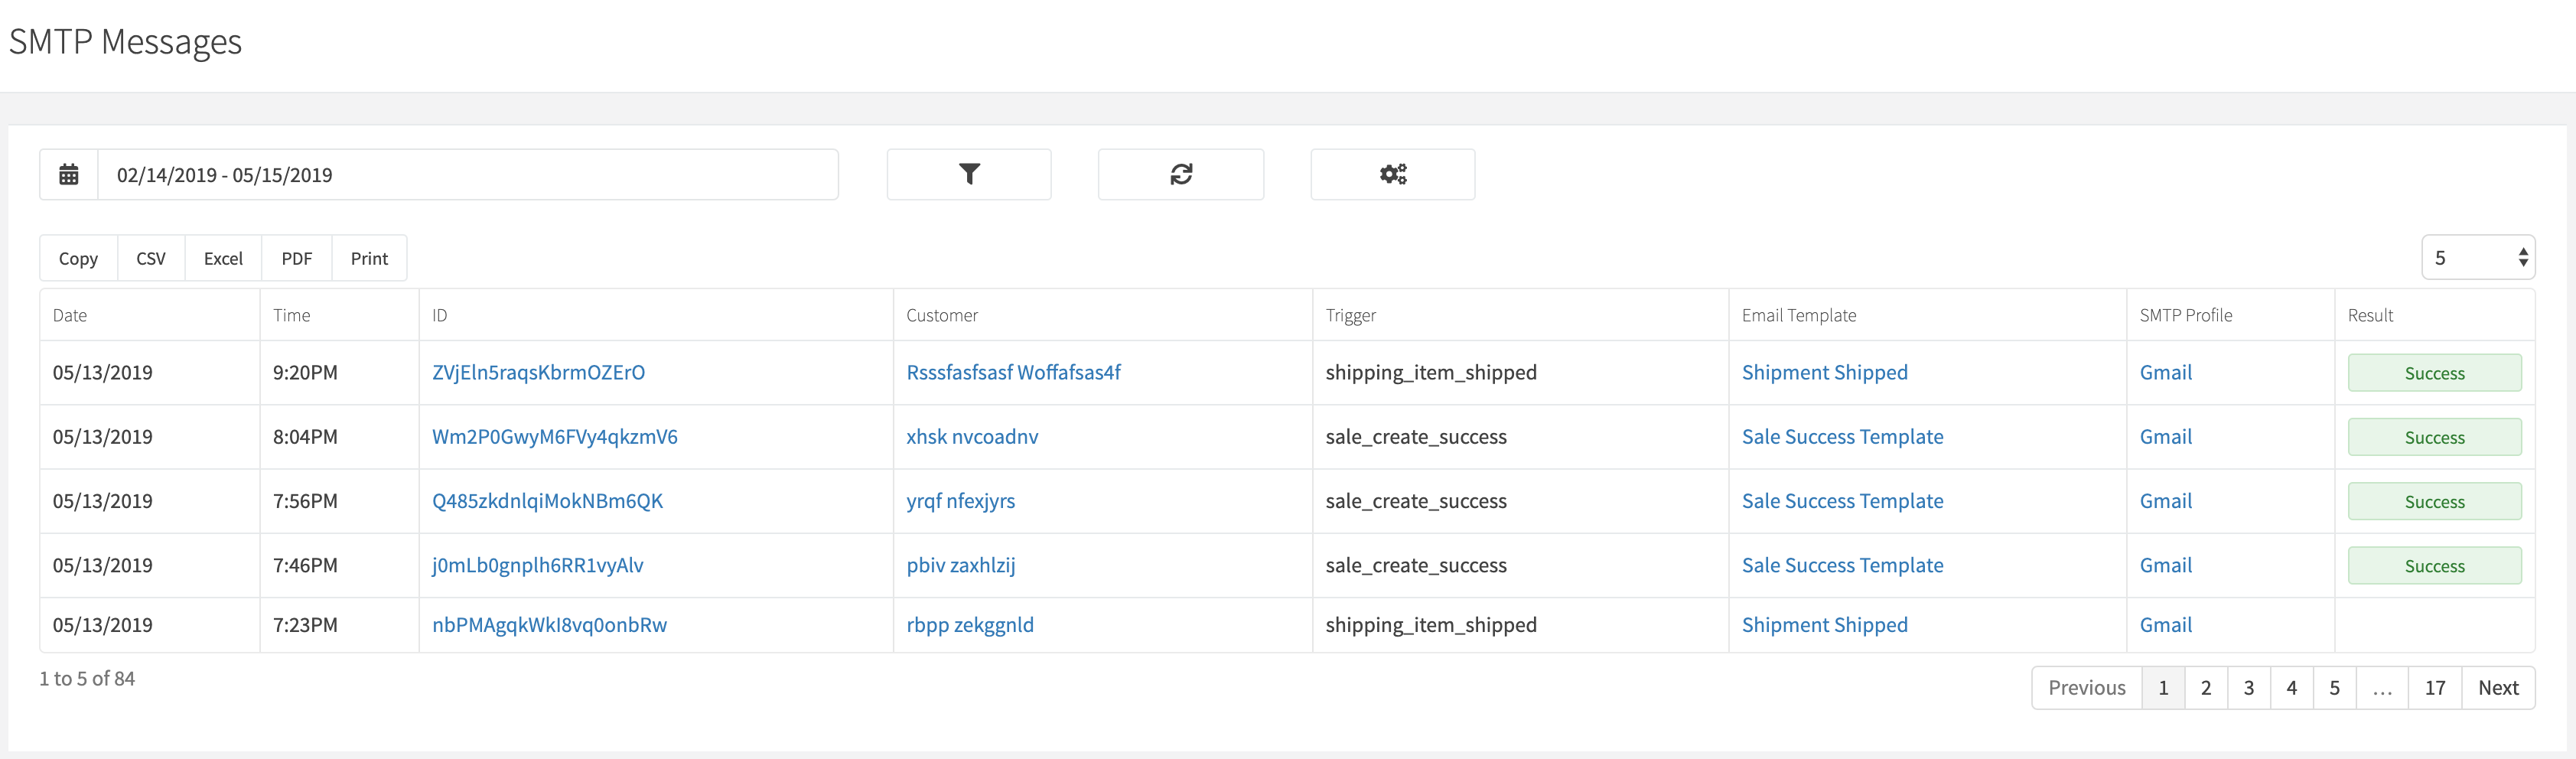This screenshot has width=2576, height=759.
Task: Export table to Excel
Action: pyautogui.click(x=223, y=259)
